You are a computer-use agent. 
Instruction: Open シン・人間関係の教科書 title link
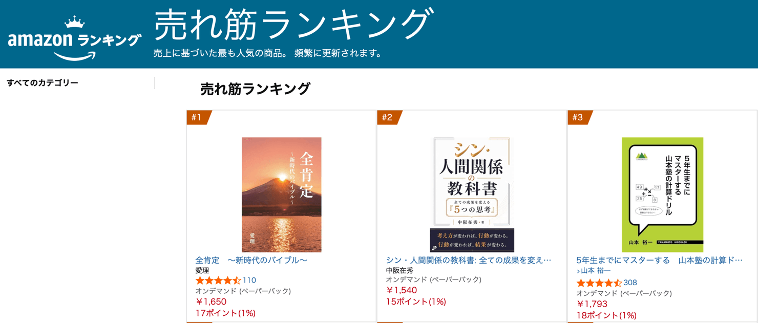[469, 260]
